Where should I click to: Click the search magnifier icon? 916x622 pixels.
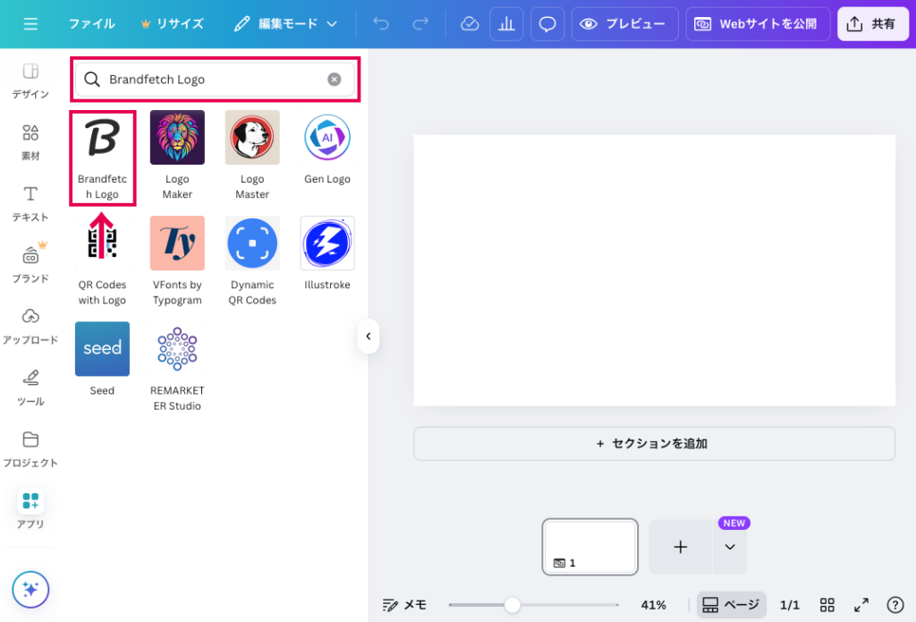point(92,80)
